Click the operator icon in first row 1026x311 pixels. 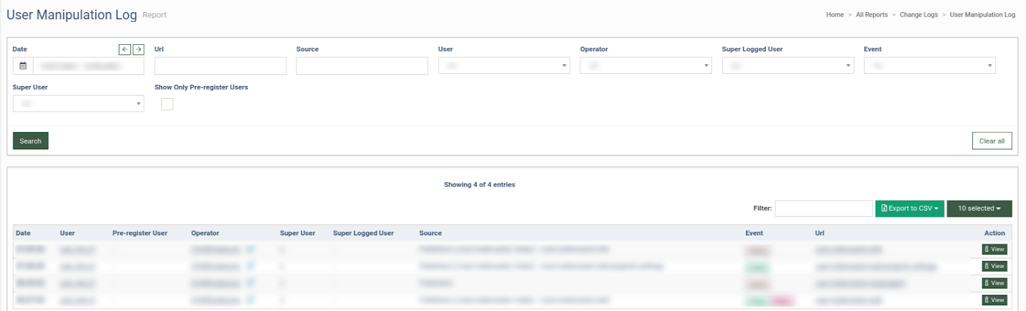(251, 249)
